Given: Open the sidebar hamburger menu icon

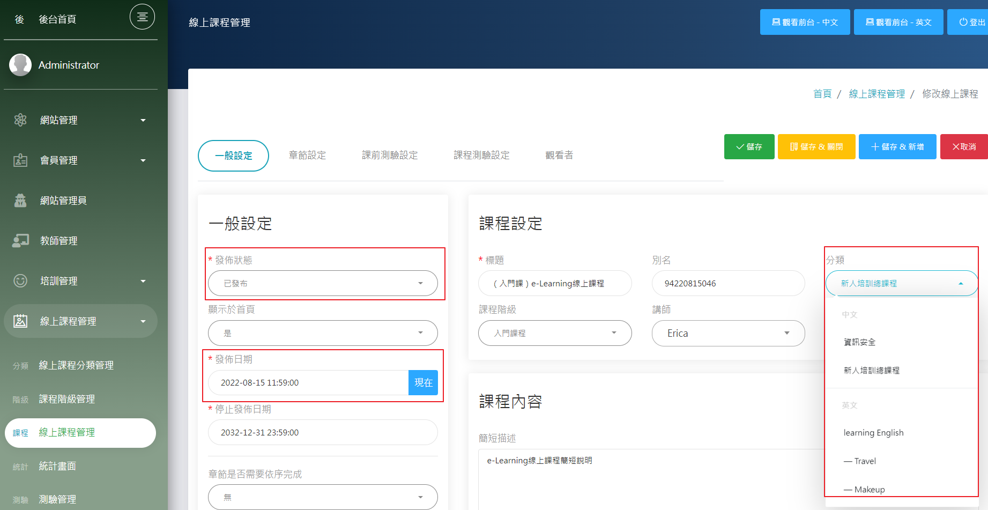Looking at the screenshot, I should (x=142, y=17).
